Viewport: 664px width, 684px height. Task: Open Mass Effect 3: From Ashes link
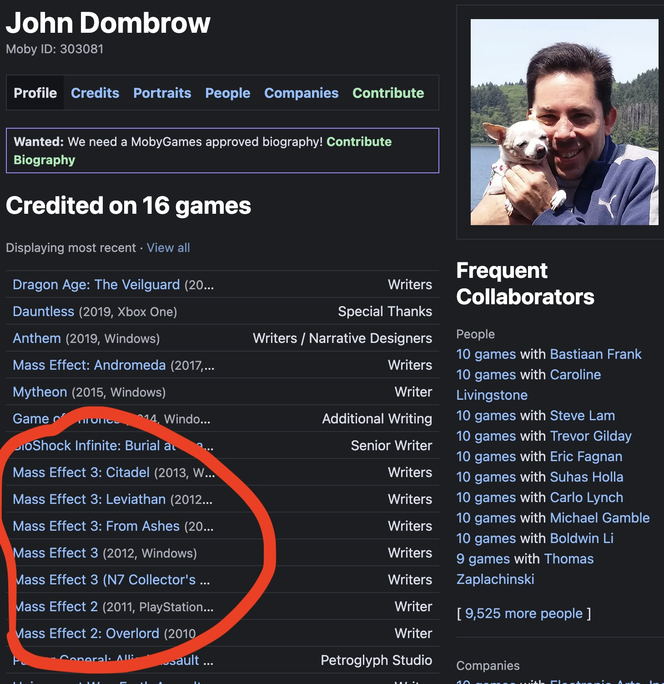pos(96,526)
